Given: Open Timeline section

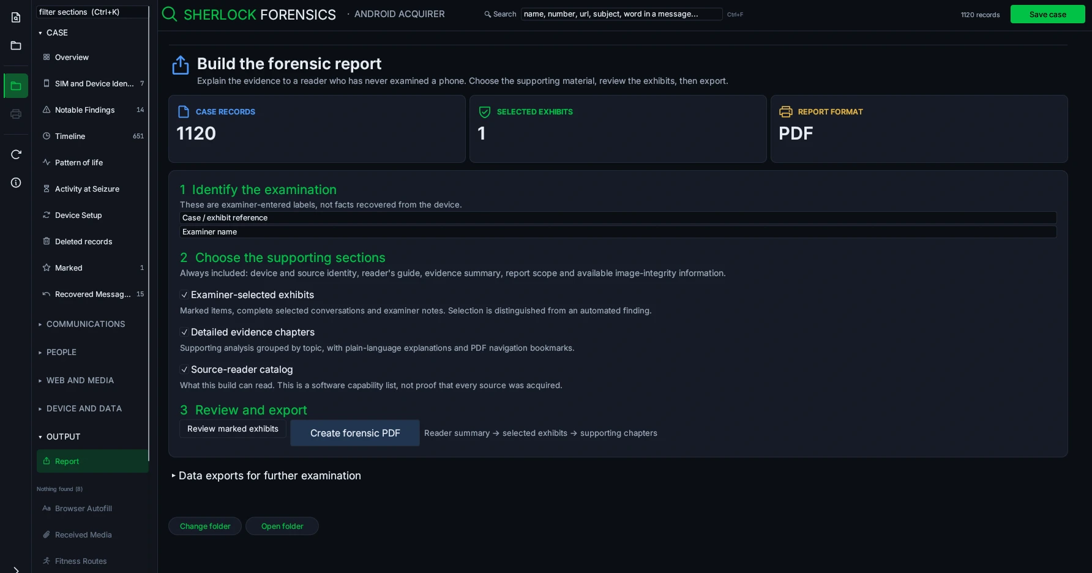Looking at the screenshot, I should (92, 136).
